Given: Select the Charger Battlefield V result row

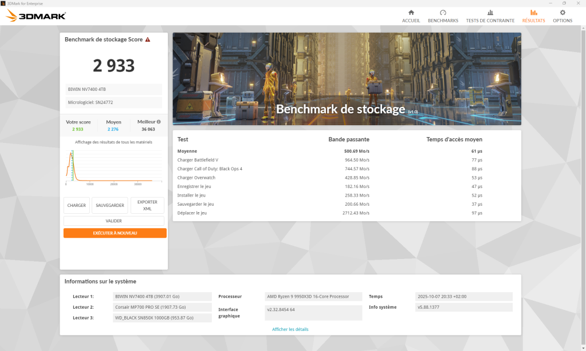Looking at the screenshot, I should (x=347, y=160).
